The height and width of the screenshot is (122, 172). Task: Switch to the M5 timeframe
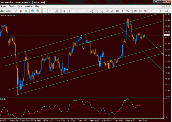pos(135,11)
